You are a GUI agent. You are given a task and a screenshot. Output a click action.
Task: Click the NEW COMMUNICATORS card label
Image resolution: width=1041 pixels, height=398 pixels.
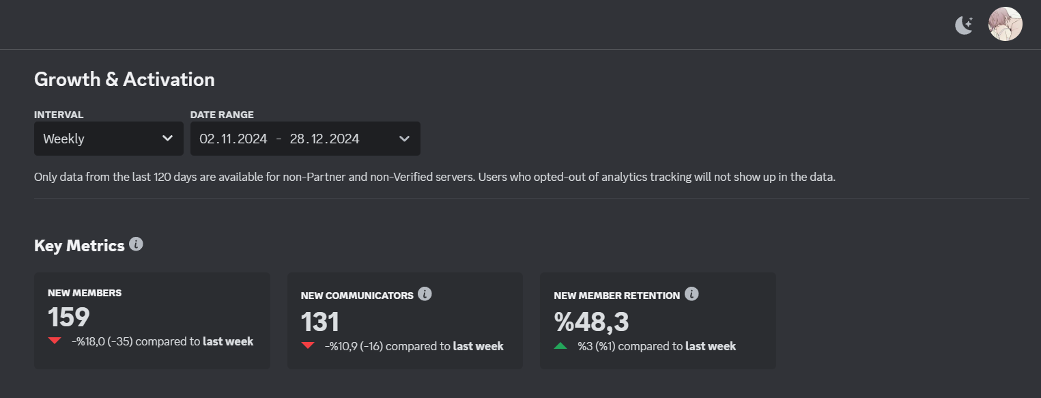coord(357,296)
